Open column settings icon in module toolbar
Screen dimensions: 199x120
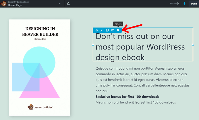(x=113, y=30)
